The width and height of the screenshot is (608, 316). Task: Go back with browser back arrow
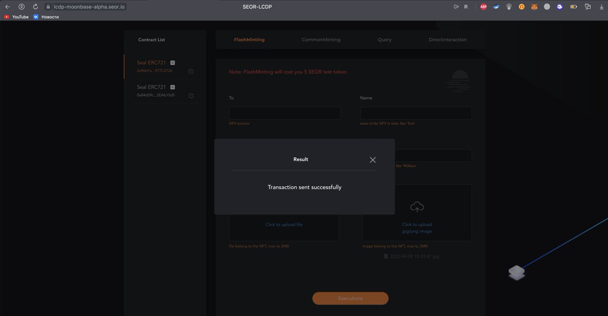tap(7, 7)
